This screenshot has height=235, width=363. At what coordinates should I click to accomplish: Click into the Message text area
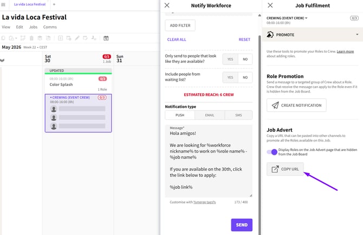coord(209,161)
